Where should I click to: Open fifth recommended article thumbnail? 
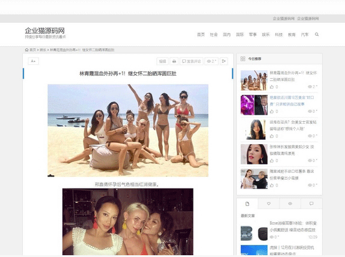254,179
